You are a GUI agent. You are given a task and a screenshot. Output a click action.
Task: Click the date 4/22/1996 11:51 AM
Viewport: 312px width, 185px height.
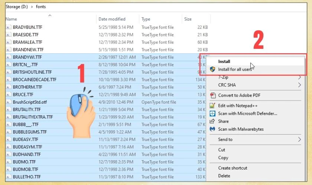tap(117, 154)
